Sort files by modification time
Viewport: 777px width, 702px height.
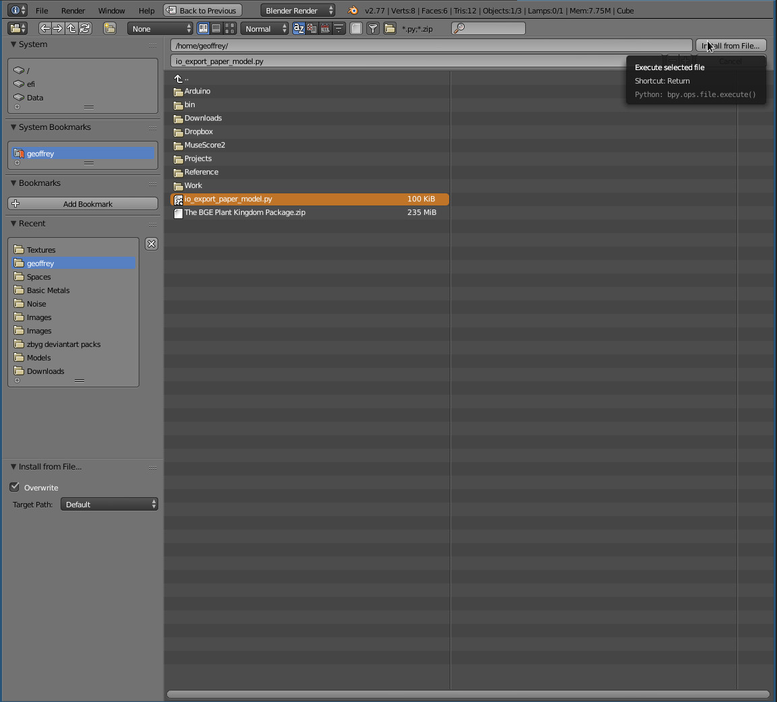coord(325,28)
